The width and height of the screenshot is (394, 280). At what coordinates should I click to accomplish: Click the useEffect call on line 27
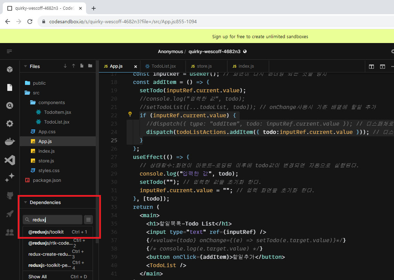click(x=148, y=157)
